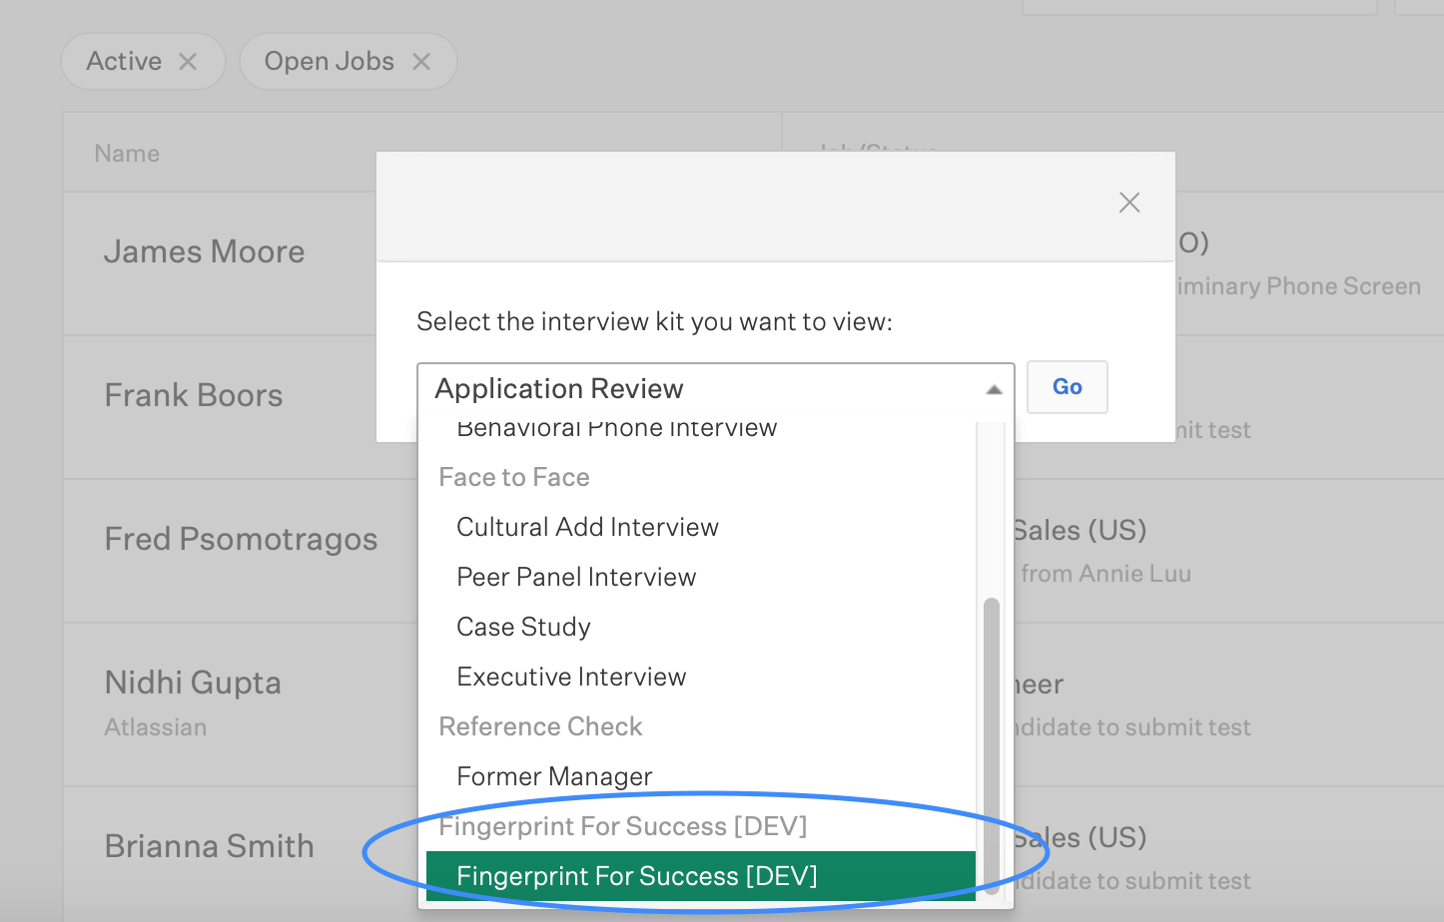
Task: Open Nidhi Gupta candidate profile
Action: coord(193,683)
